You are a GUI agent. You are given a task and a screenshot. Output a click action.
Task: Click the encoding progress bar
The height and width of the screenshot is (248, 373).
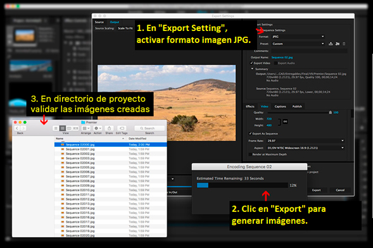(242, 185)
